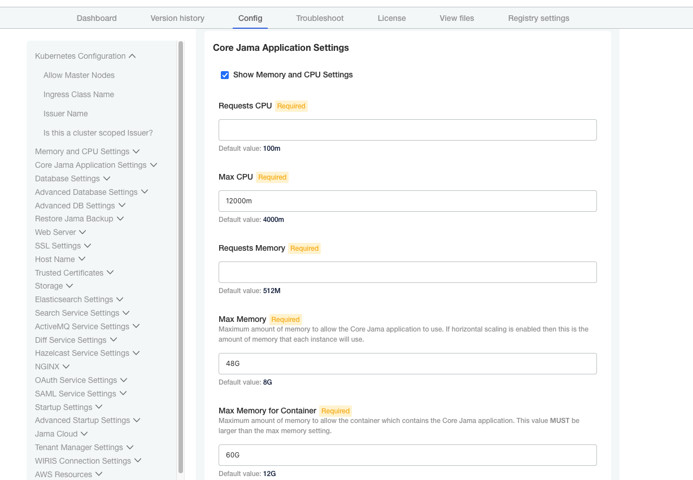Click the Max Memory for Container field

(408, 455)
